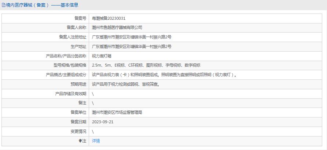The width and height of the screenshot is (327, 150).
Task: Select the filing date 2023-09-21
Action: (103, 122)
